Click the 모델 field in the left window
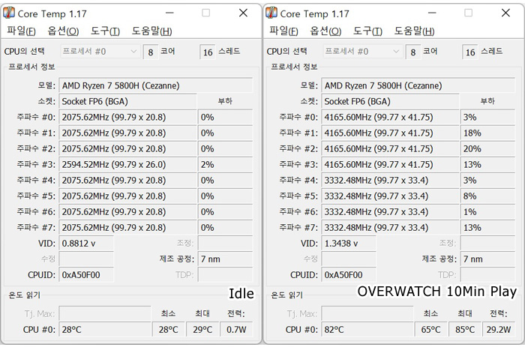Image resolution: width=525 pixels, height=347 pixels. click(x=155, y=85)
